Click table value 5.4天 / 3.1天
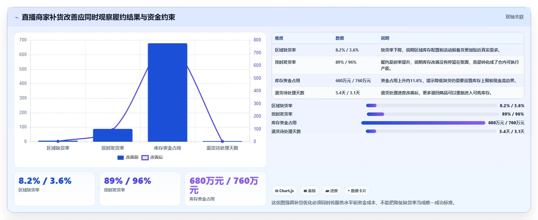The image size is (538, 220). click(x=348, y=93)
